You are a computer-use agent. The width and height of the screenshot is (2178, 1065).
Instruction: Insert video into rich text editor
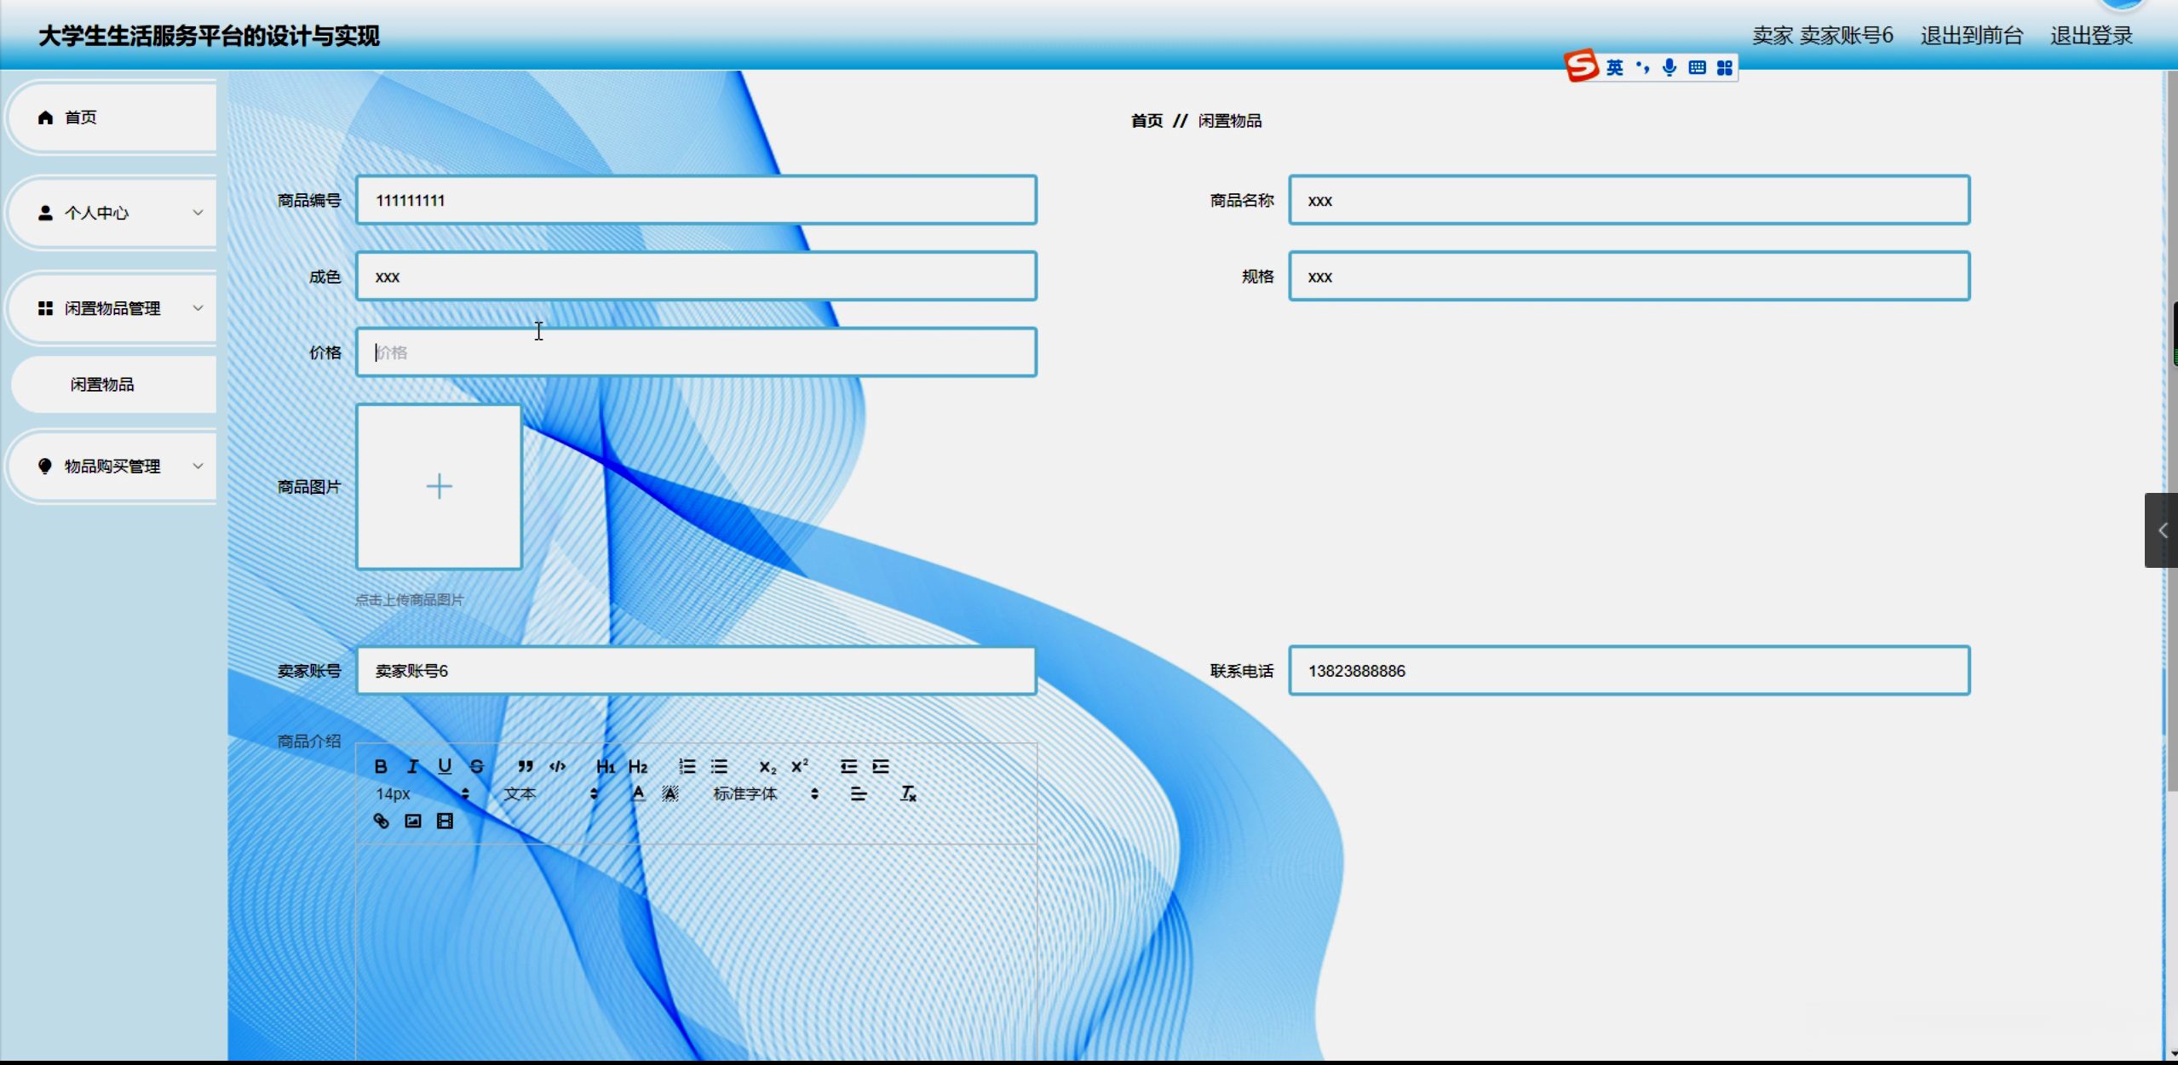(445, 821)
